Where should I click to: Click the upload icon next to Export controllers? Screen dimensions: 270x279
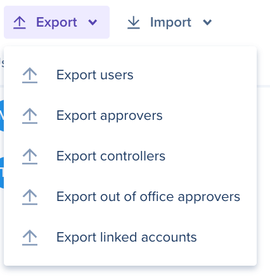[30, 157]
